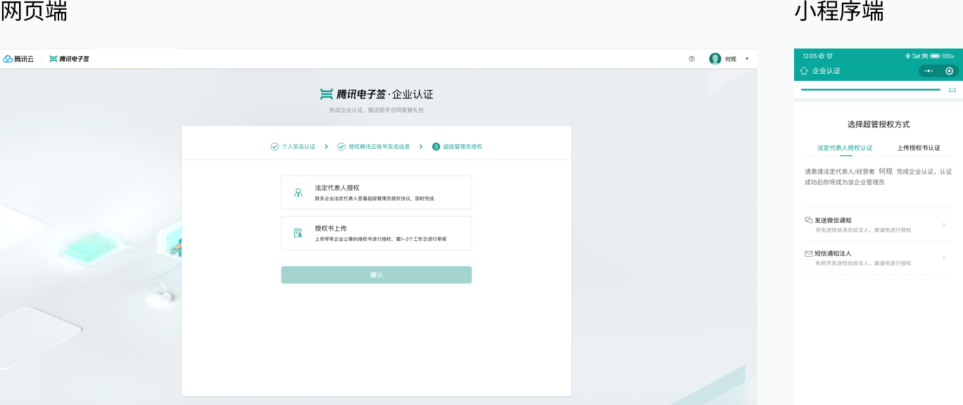
Task: Click 系统将发送短信给法人，邀请他进行授权 description
Action: click(x=863, y=263)
